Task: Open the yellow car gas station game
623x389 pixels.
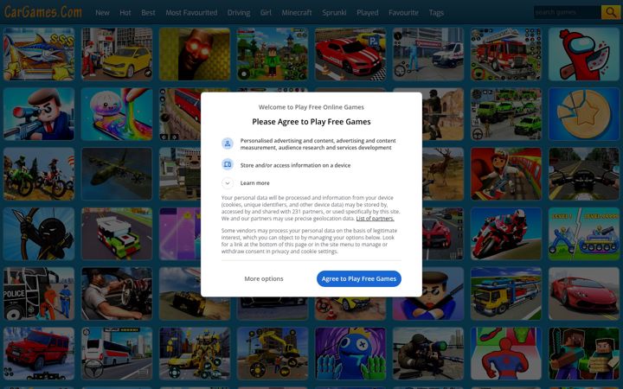Action: point(117,54)
